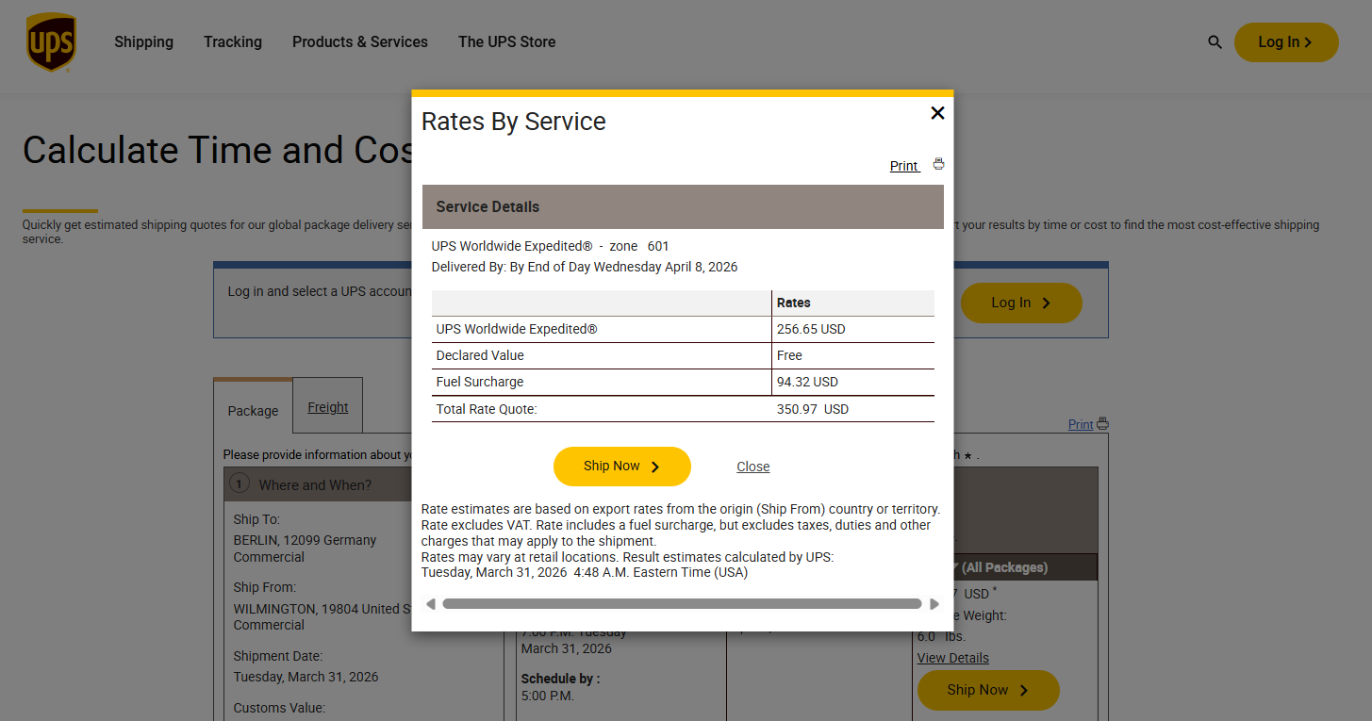This screenshot has width=1372, height=721.
Task: Click the dialog's horizontal scrollbar track
Action: coord(681,604)
